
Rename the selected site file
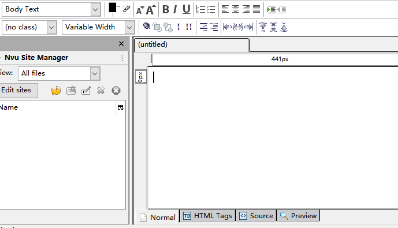pyautogui.click(x=86, y=91)
